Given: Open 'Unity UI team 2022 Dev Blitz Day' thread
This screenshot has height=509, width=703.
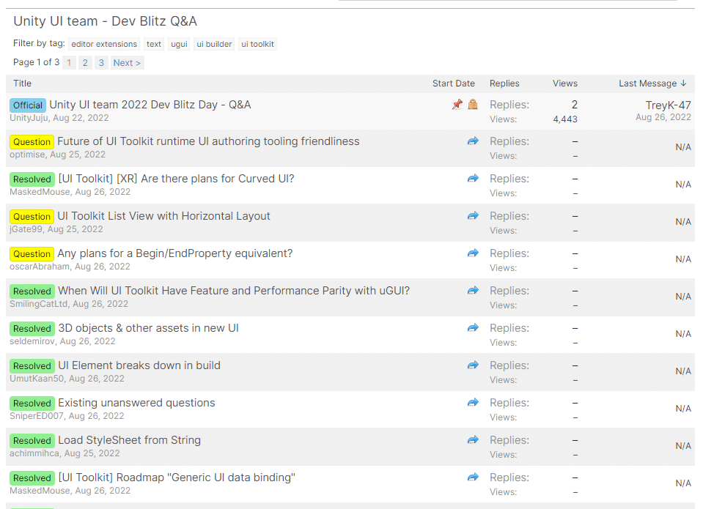Looking at the screenshot, I should click(x=150, y=105).
